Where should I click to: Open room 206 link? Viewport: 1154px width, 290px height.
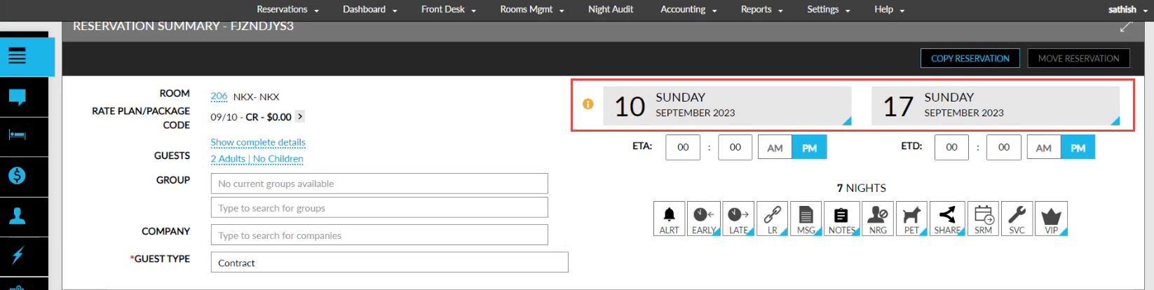219,96
